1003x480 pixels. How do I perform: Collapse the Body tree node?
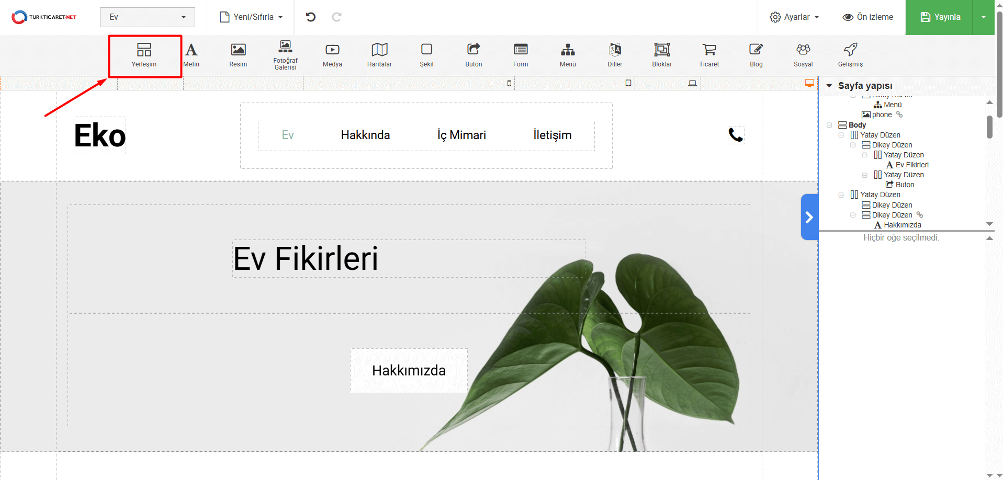[829, 125]
